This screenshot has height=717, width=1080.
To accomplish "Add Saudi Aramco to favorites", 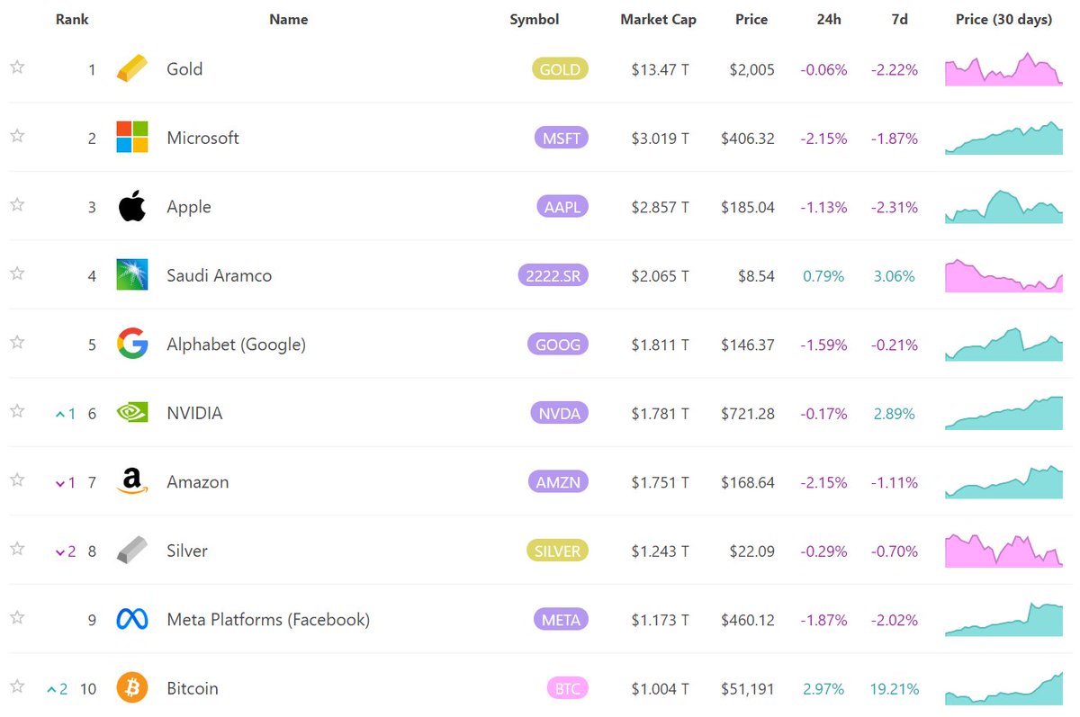I will tap(17, 273).
